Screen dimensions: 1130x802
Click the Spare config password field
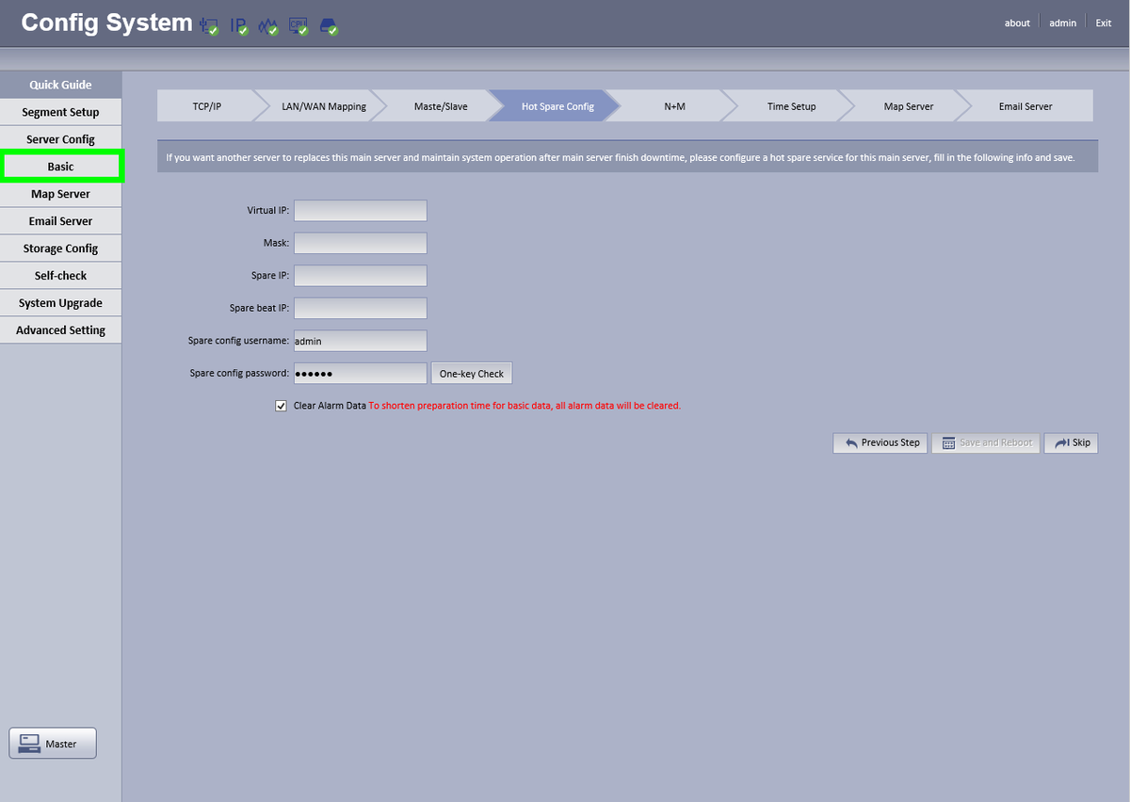(361, 374)
